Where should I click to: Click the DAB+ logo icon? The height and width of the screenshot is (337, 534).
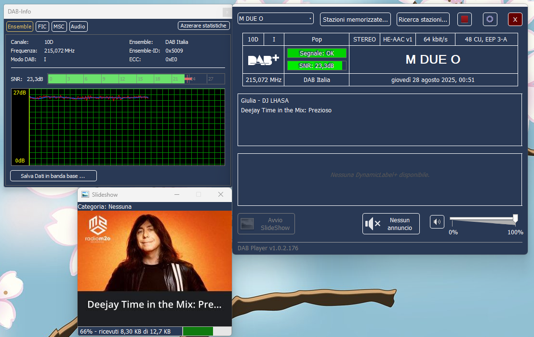(263, 60)
